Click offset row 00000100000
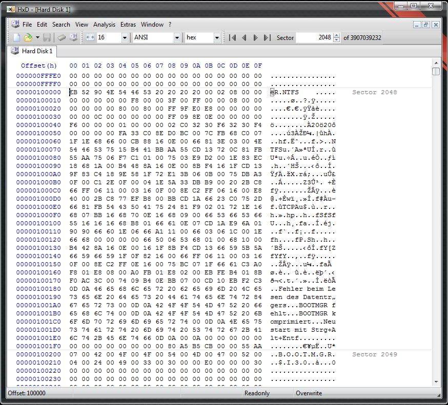The height and width of the screenshot is (405, 448). (x=38, y=92)
